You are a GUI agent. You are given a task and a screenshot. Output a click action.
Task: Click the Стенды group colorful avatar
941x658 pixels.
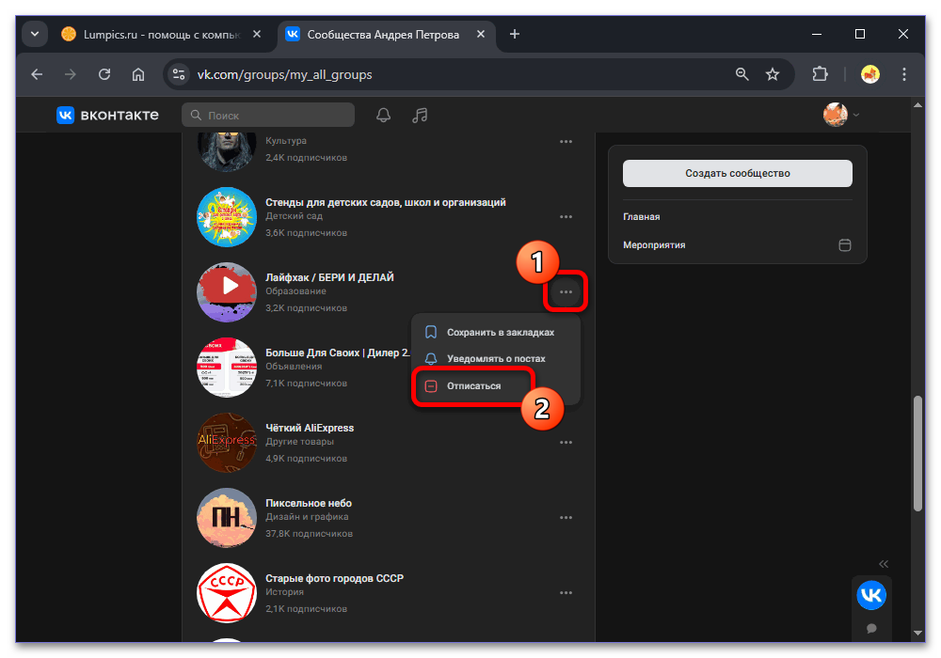[227, 217]
